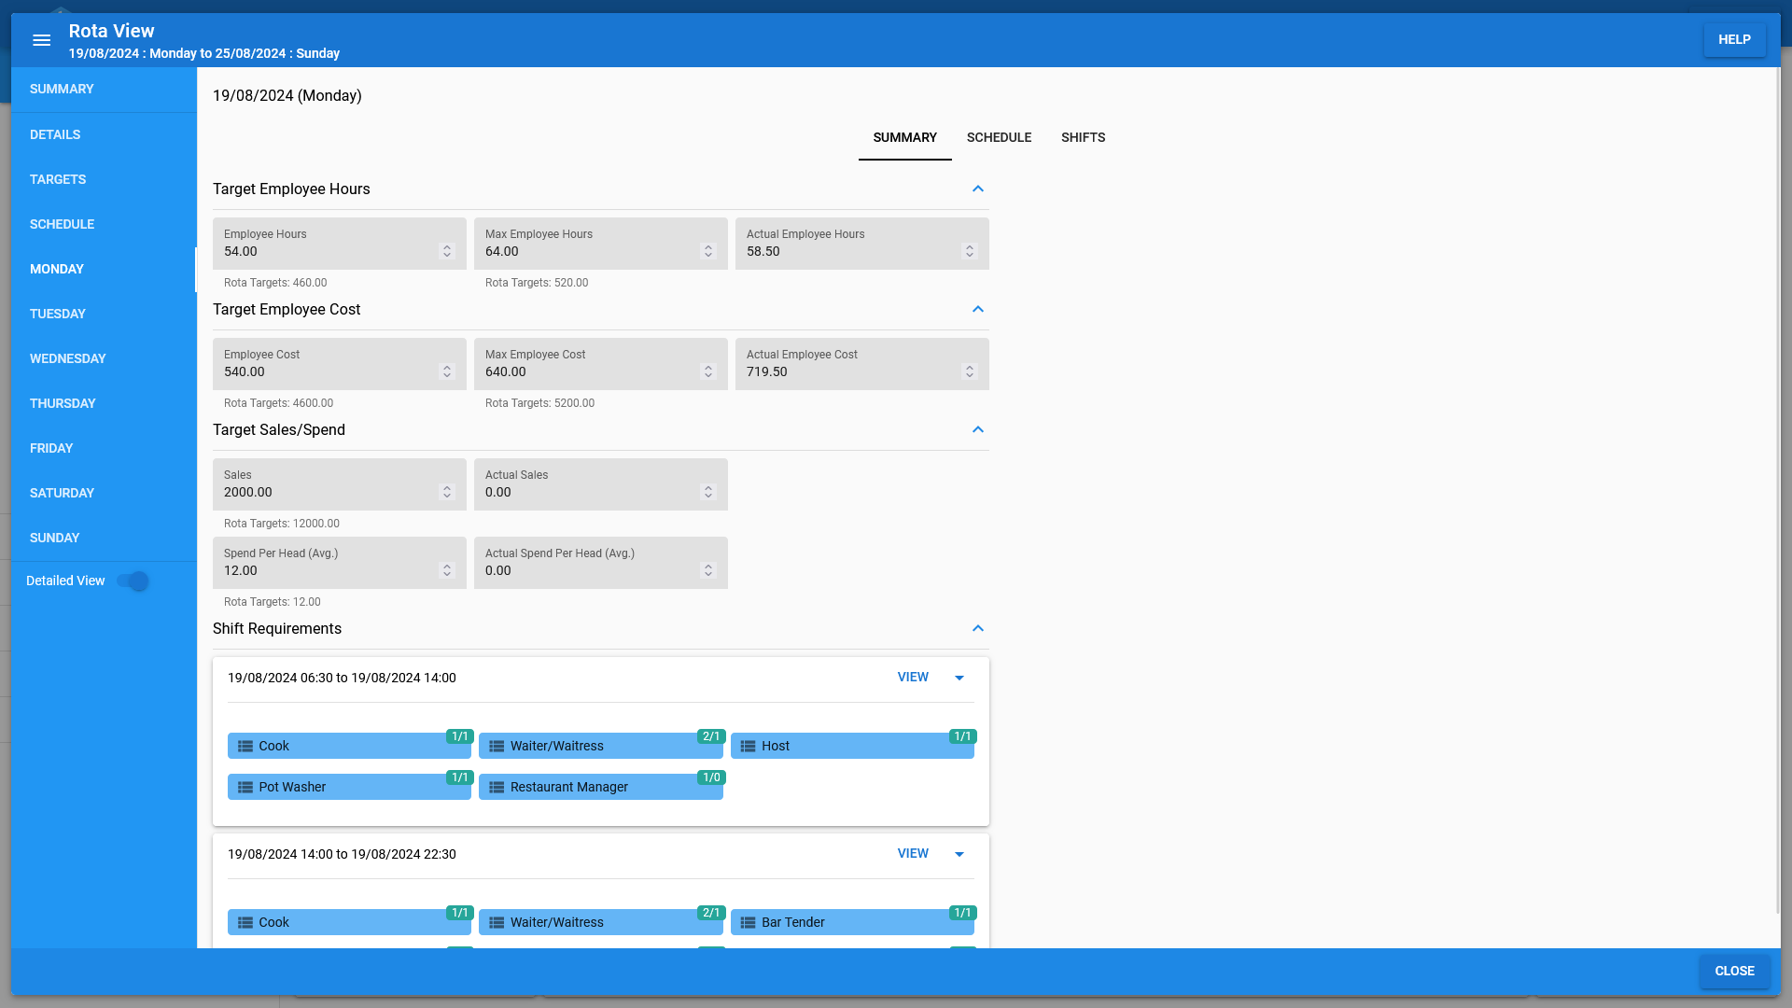Click the Sales input field

pyautogui.click(x=340, y=484)
